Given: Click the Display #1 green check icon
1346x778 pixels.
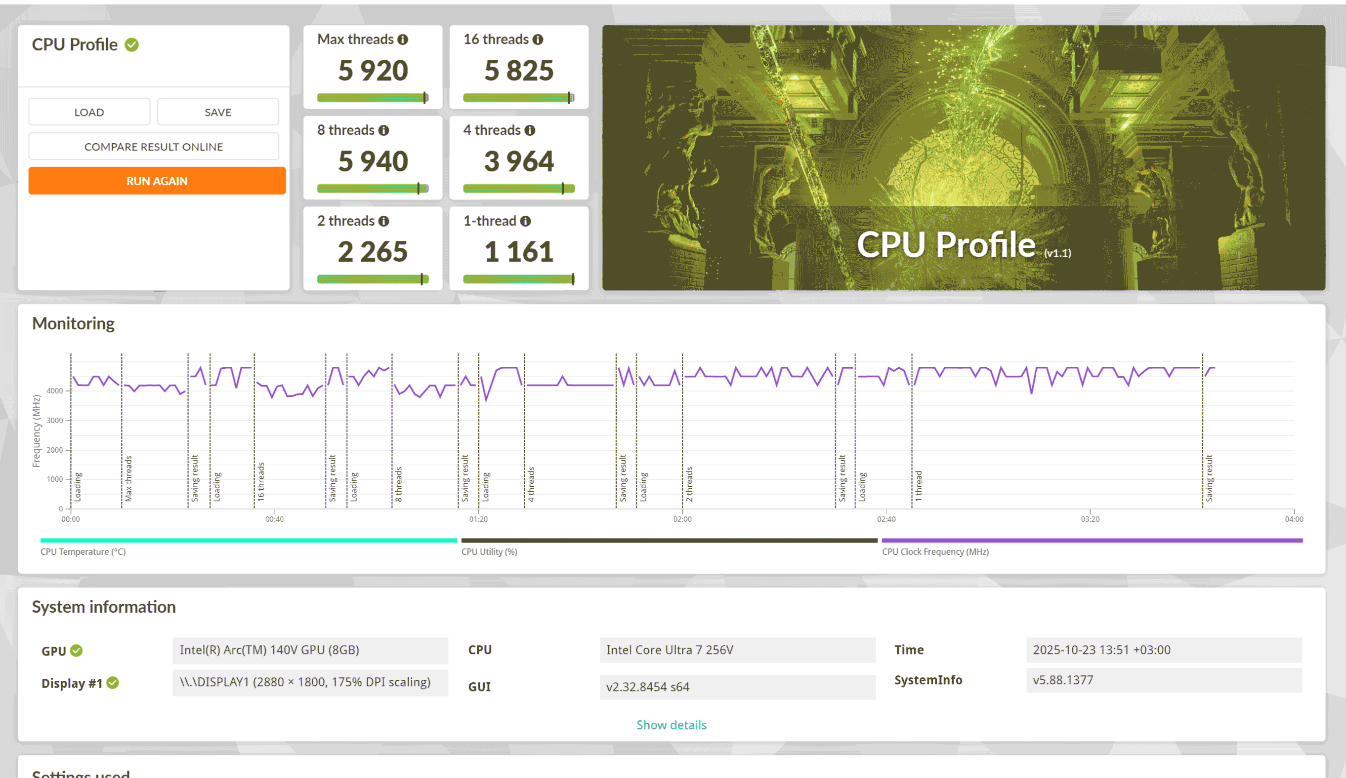Looking at the screenshot, I should [x=113, y=683].
